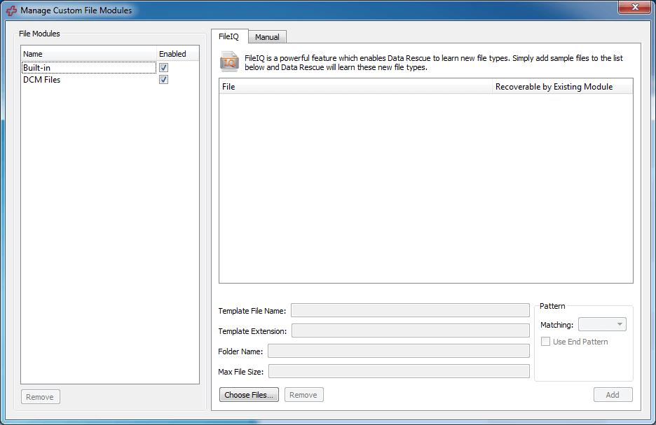Click the Remove button next to Choose Files
Viewport: 656px width, 425px height.
[x=303, y=394]
